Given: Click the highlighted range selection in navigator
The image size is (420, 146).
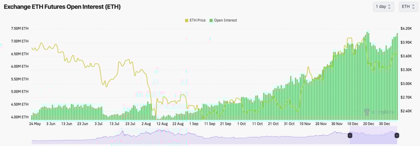Looking at the screenshot, I should click(373, 135).
